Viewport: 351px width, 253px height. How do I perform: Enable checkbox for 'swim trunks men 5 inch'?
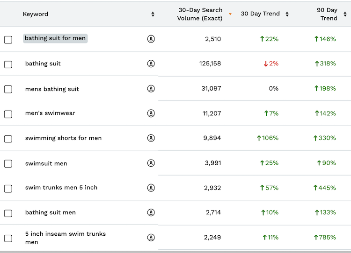pos(8,189)
